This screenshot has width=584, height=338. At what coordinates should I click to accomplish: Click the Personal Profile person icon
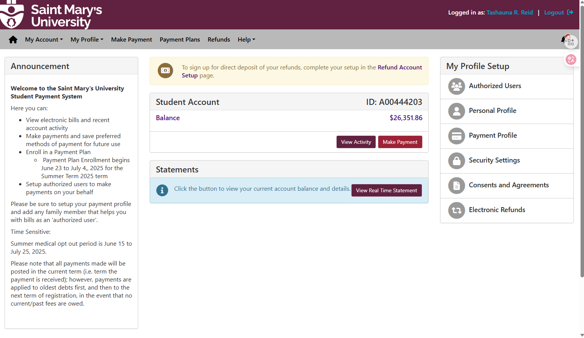tap(457, 111)
